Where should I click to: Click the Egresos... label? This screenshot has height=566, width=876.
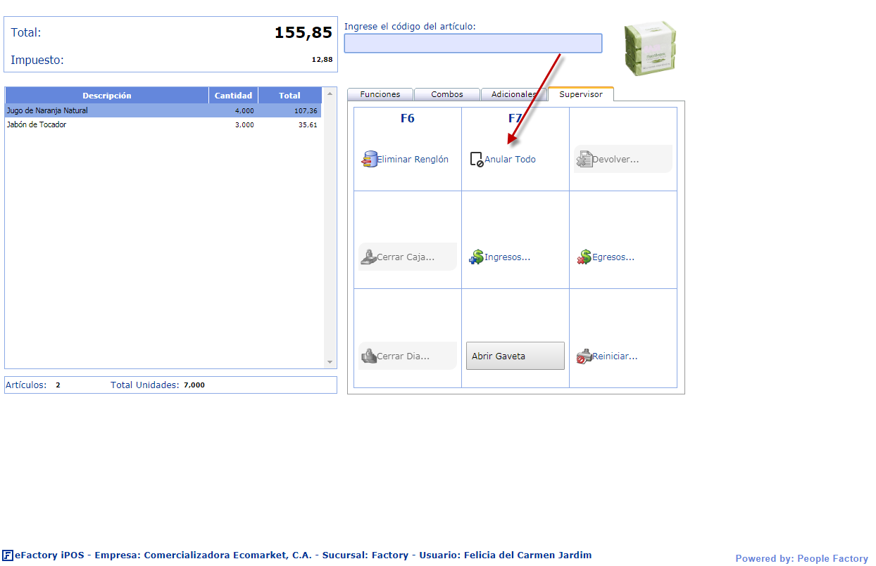pyautogui.click(x=613, y=257)
